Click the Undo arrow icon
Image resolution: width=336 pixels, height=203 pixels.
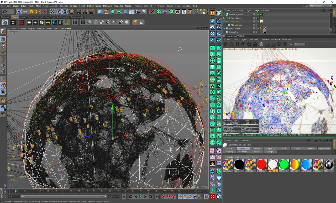4,12
